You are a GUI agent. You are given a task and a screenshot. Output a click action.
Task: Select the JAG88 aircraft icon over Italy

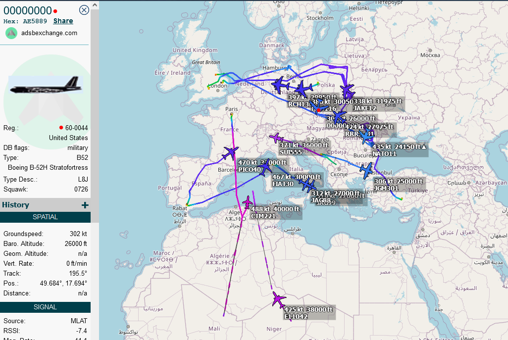(307, 185)
